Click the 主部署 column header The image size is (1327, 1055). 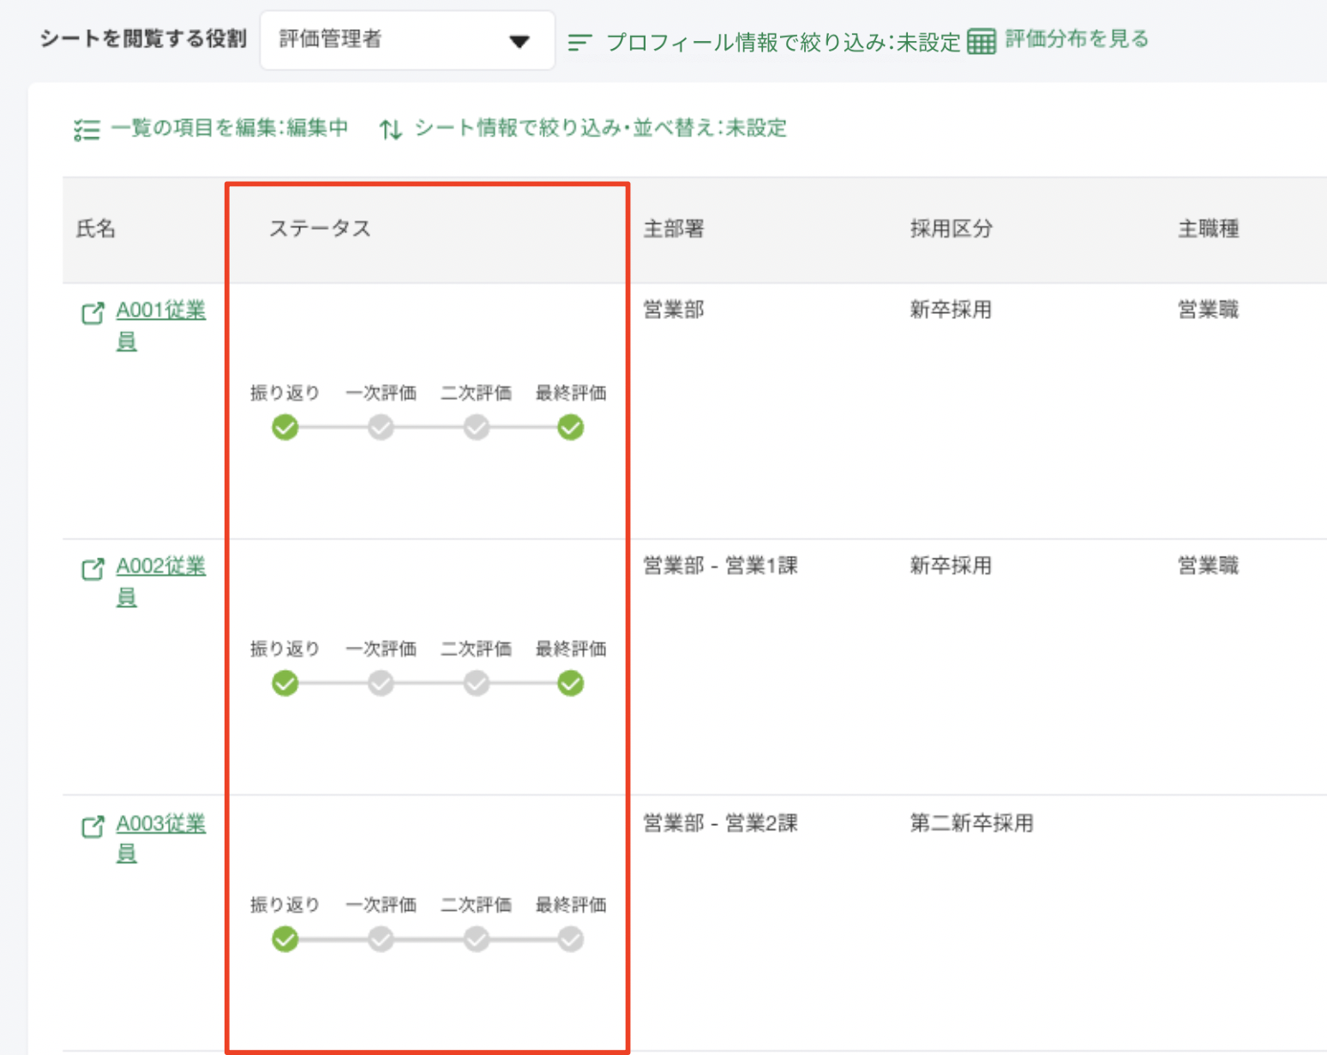coord(674,229)
